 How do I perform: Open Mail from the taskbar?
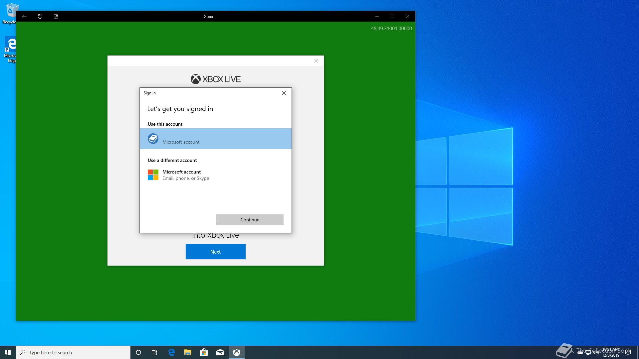220,352
